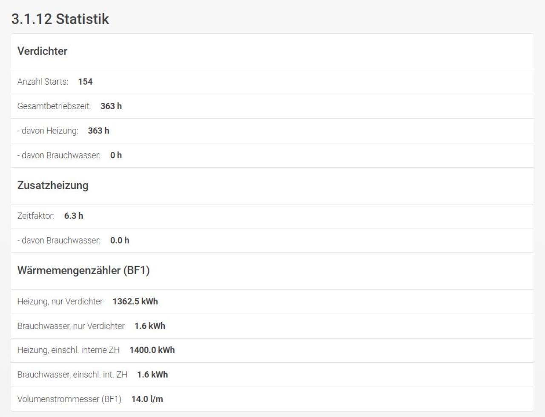Click the Zeitfaktor row
The width and height of the screenshot is (545, 417).
click(x=272, y=216)
